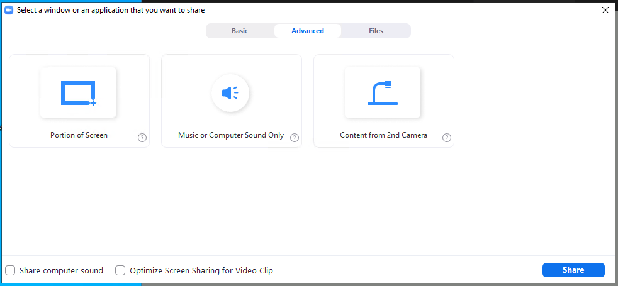Select the Advanced tab

[x=308, y=31]
